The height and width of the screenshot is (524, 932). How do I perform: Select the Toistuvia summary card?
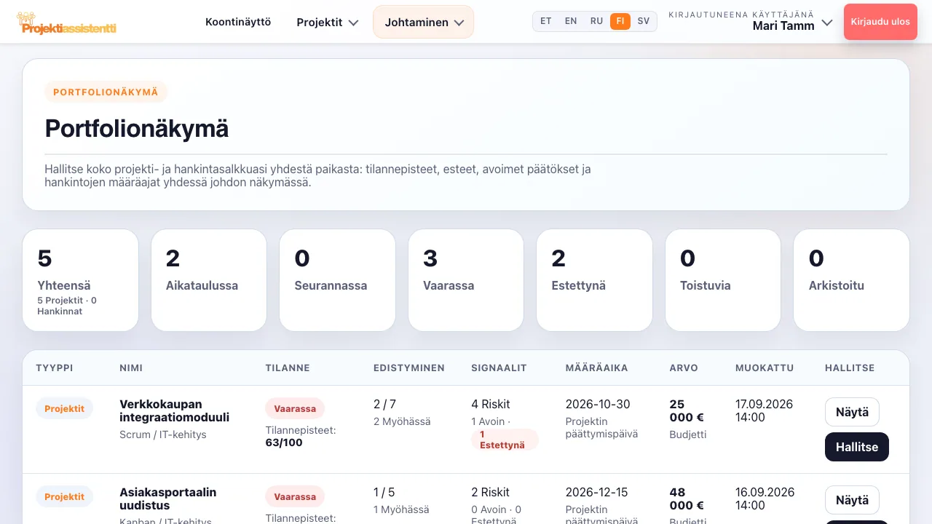[x=723, y=280]
